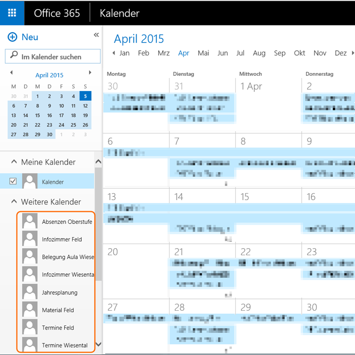This screenshot has height=355, width=355.
Task: Collapse the left pane with double chevron
Action: [96, 35]
